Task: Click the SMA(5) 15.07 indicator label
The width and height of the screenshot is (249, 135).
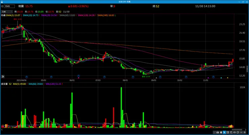Action: coord(13,15)
